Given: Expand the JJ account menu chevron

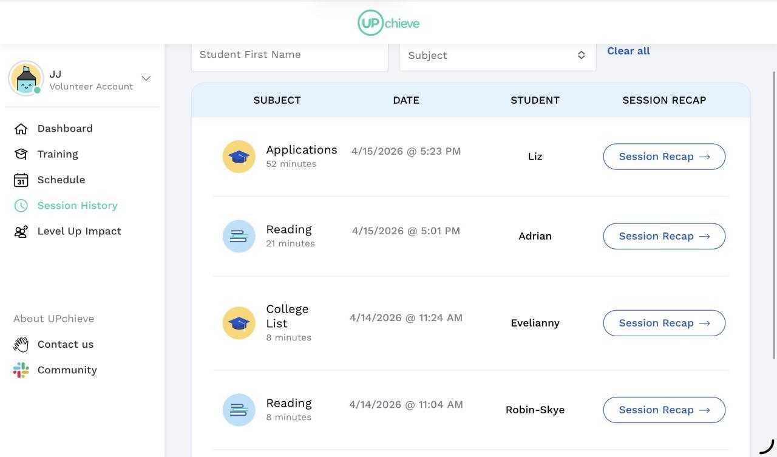Looking at the screenshot, I should pyautogui.click(x=146, y=78).
